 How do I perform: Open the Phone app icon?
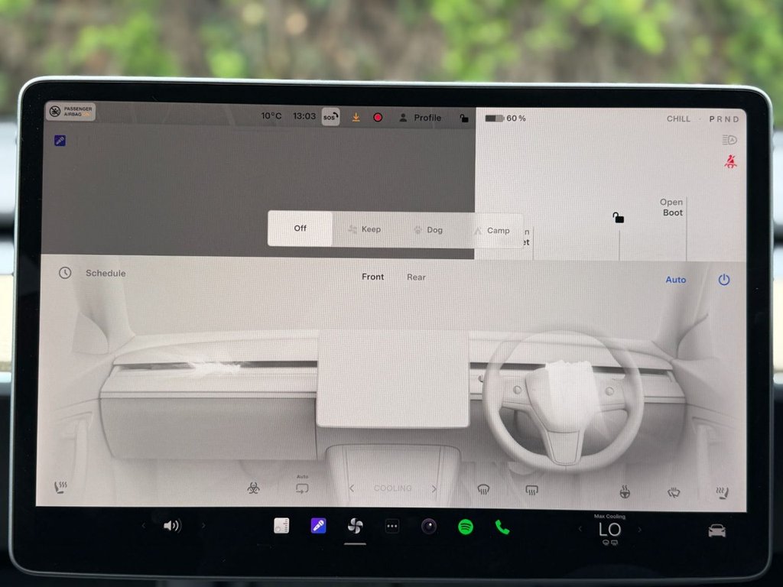[502, 526]
